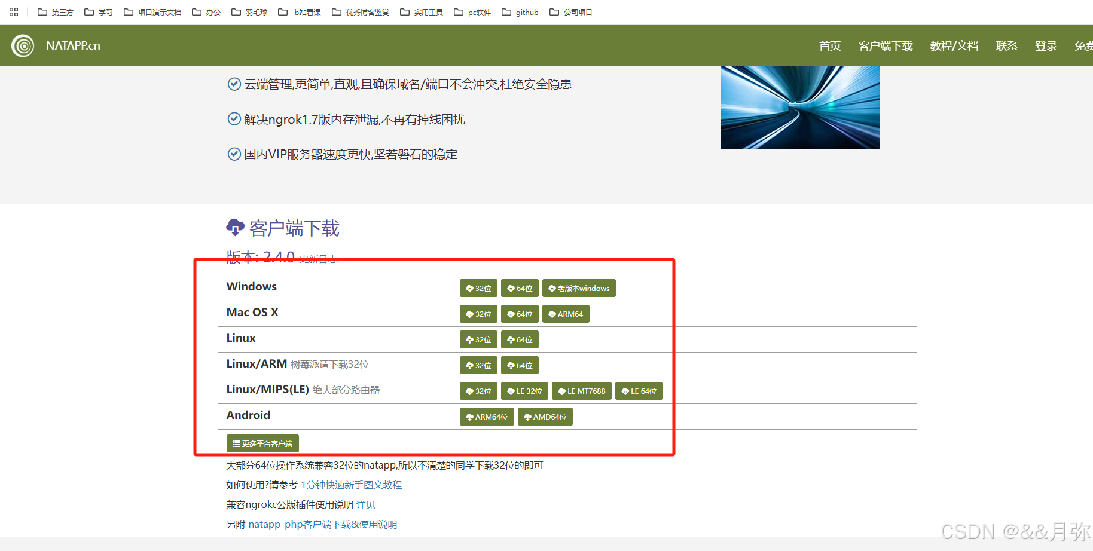Download Mac OS X 32位 client
1093x551 pixels.
click(x=478, y=314)
